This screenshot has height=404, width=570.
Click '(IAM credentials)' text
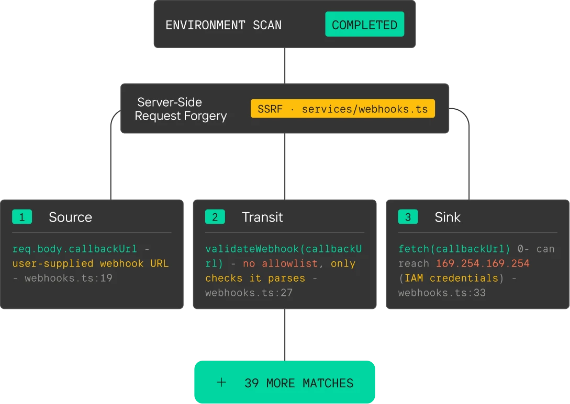[x=451, y=278]
